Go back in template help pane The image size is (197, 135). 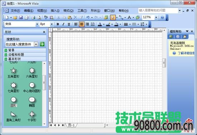coord(171,37)
